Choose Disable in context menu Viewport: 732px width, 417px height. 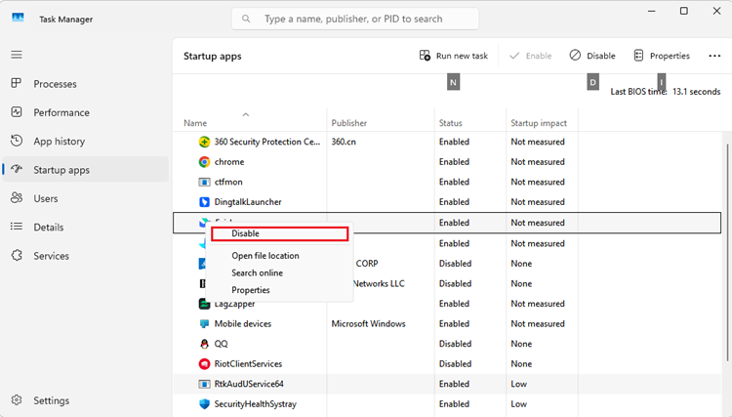280,233
